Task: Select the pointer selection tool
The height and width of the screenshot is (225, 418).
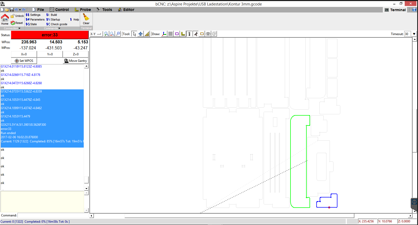Action: coord(134,34)
